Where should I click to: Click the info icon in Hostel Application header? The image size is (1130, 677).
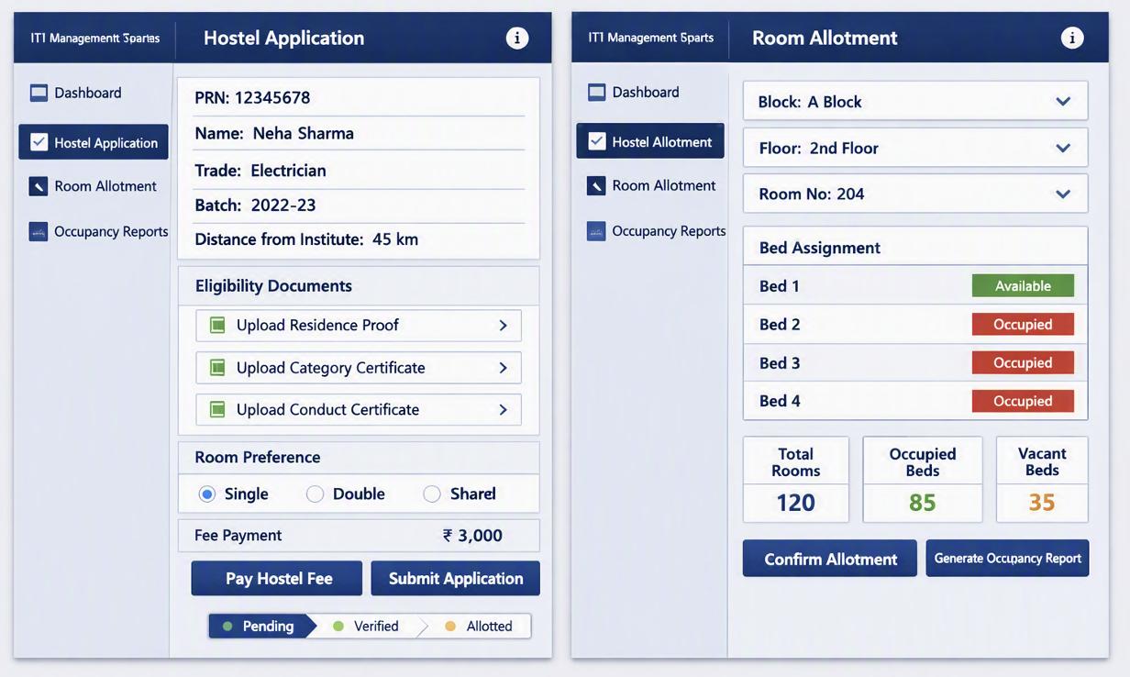tap(517, 38)
